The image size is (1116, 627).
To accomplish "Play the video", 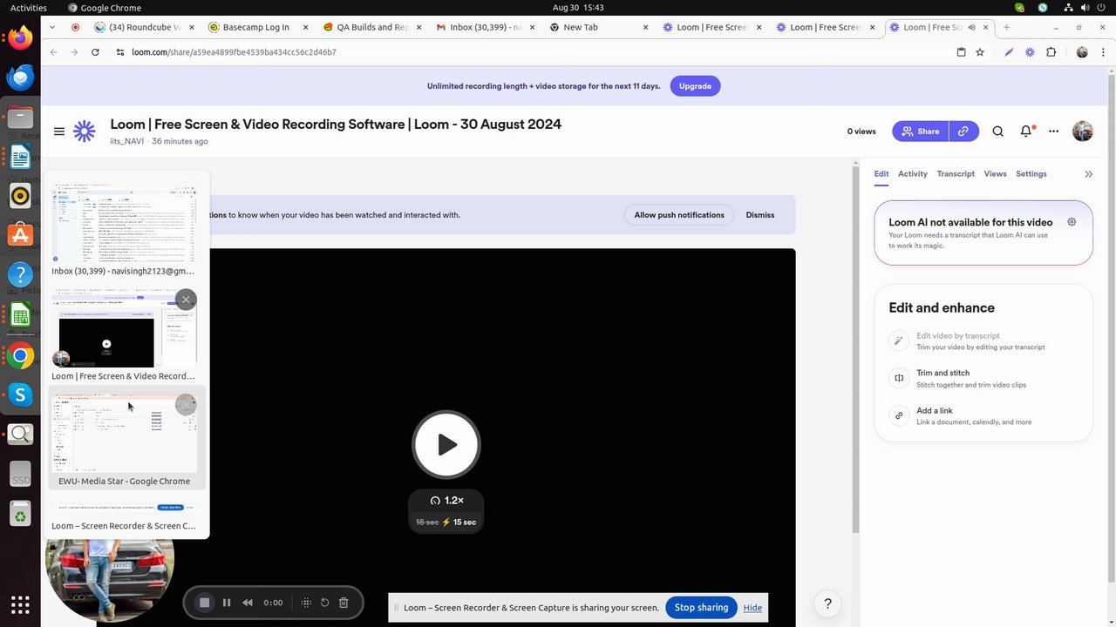I will [446, 444].
